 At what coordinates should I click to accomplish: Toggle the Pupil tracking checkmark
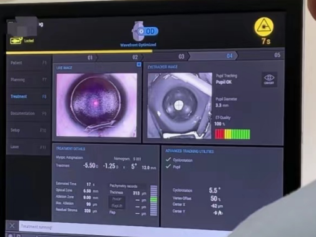[x=168, y=166]
